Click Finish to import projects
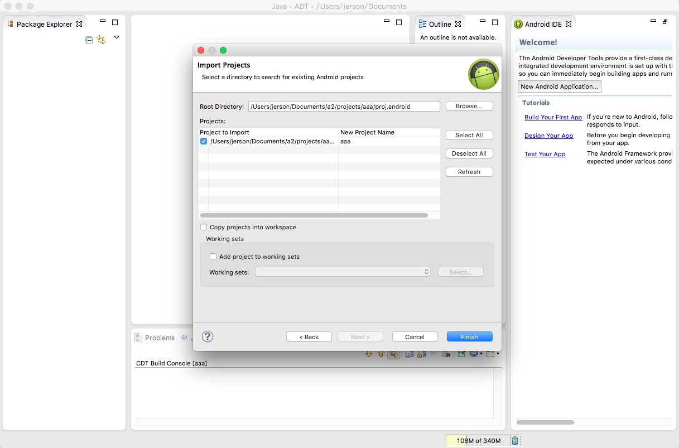 pos(469,336)
